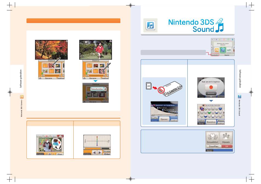This screenshot has width=261, height=184.
Task: Go to the next page of sound balloons
Action: (224, 113)
